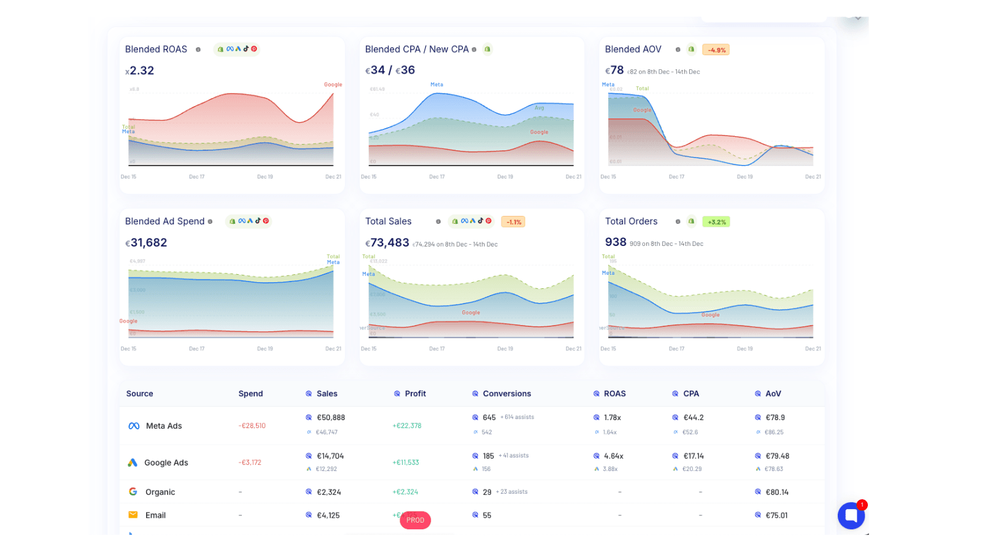Click the -1.1% change badge on Total Sales
982x552 pixels.
pyautogui.click(x=513, y=221)
